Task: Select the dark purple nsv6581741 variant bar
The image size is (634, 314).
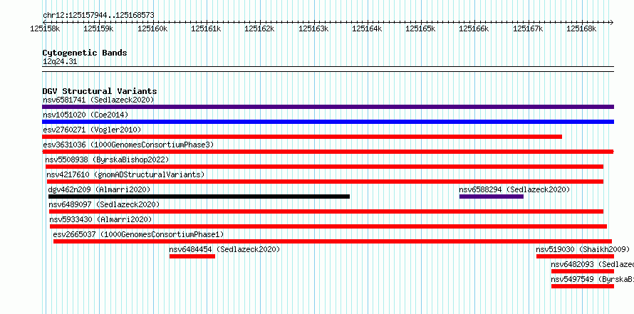Action: tap(328, 107)
